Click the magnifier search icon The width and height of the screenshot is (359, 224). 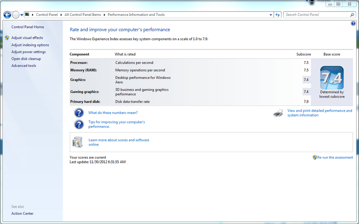(352, 15)
